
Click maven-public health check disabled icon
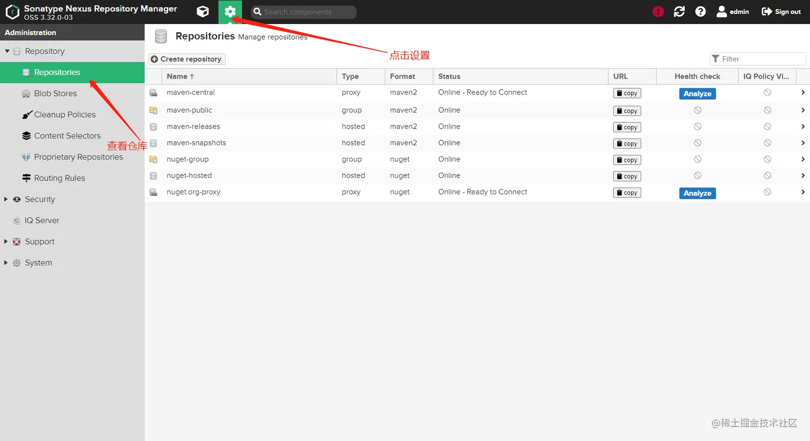click(697, 110)
